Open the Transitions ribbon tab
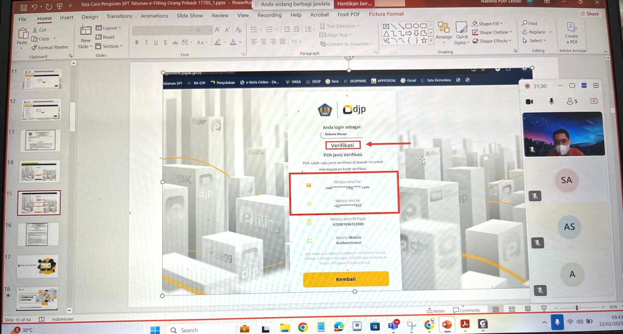The image size is (623, 334). tap(119, 16)
